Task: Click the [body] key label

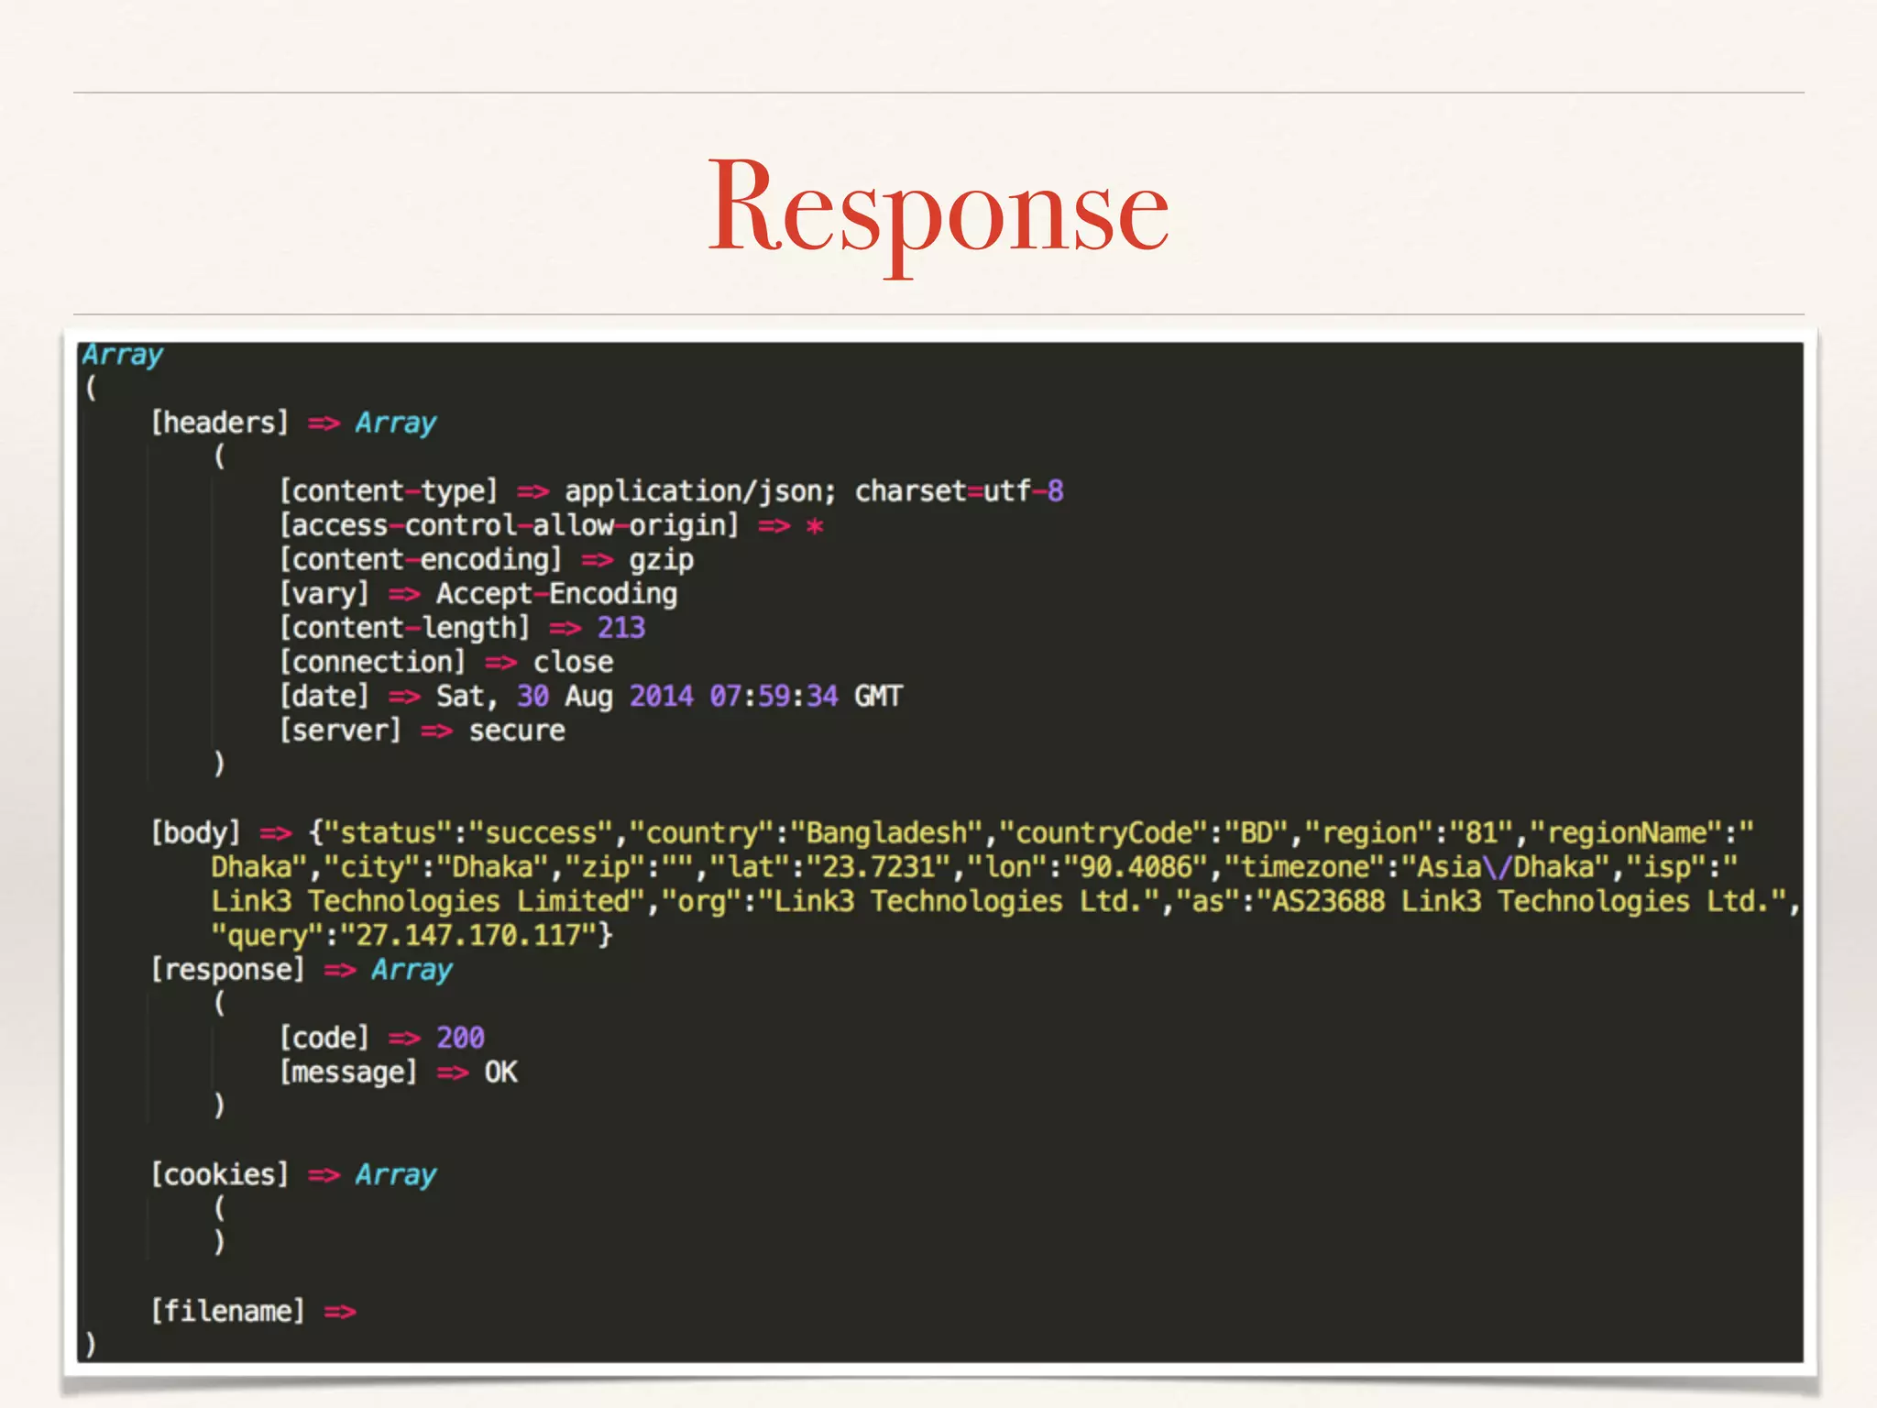Action: click(195, 833)
